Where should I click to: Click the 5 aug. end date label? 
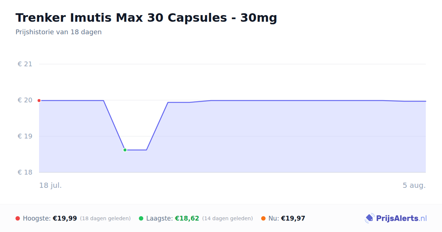(414, 185)
